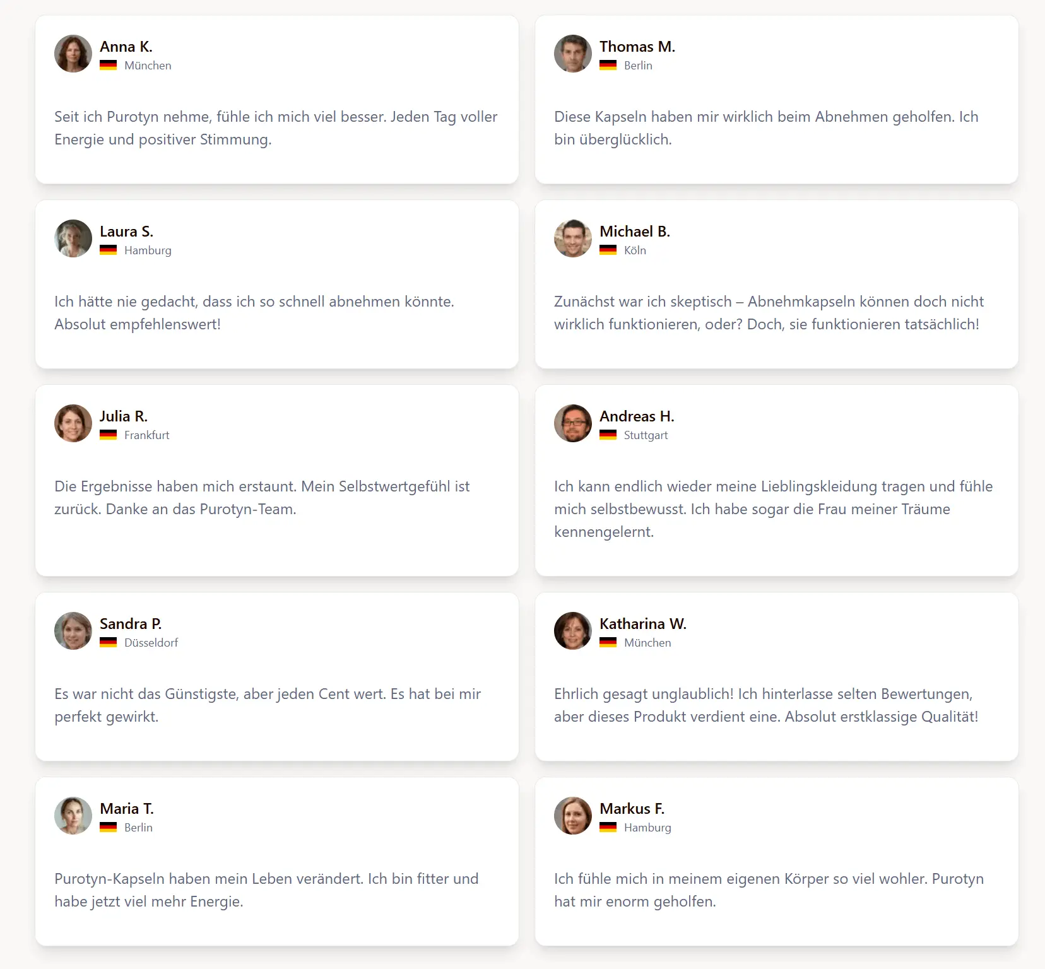The image size is (1045, 969).
Task: Click German flag next to München under Anna K.
Action: (x=109, y=65)
